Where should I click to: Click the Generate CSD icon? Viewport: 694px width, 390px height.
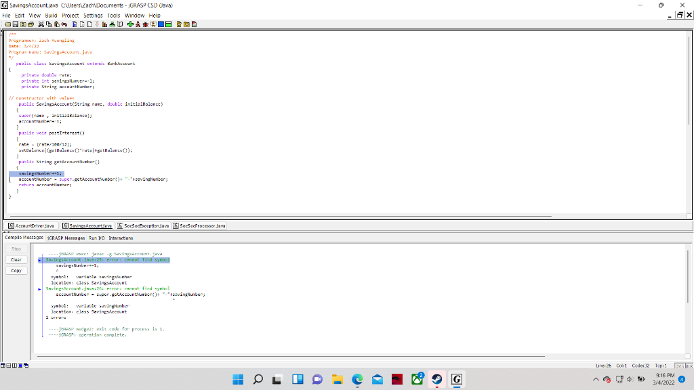click(75, 24)
